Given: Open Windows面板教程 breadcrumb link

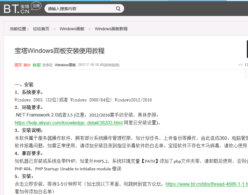Looking at the screenshot, I should (111, 29).
